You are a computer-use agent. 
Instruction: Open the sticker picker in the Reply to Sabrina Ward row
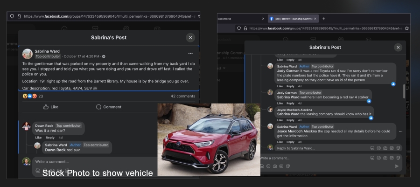pyautogui.click(x=399, y=148)
